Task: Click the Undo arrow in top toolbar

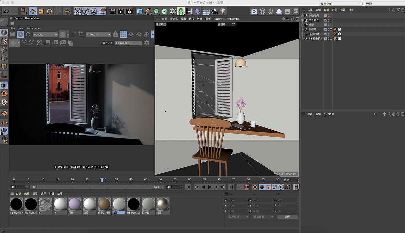Action: click(x=6, y=11)
